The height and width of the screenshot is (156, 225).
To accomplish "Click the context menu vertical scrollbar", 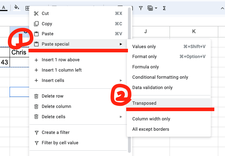I will coord(129,80).
